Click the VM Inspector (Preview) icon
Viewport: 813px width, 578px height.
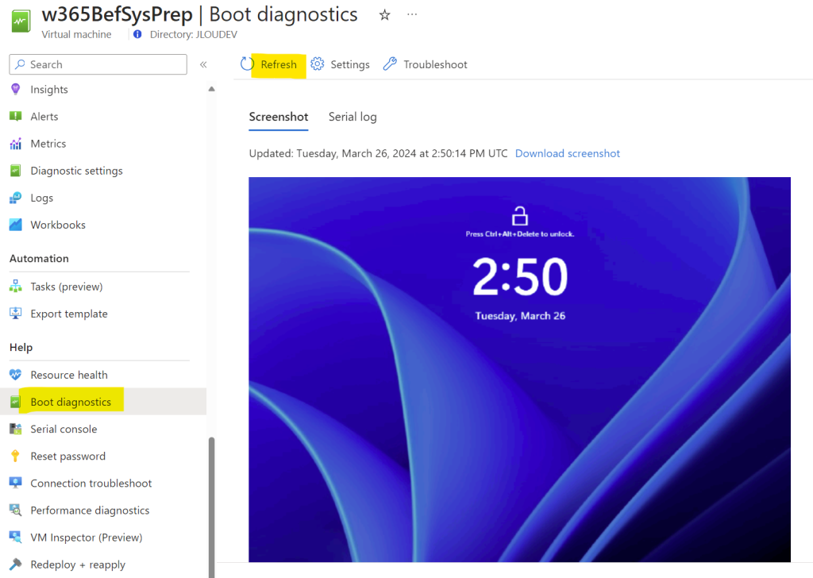(16, 537)
